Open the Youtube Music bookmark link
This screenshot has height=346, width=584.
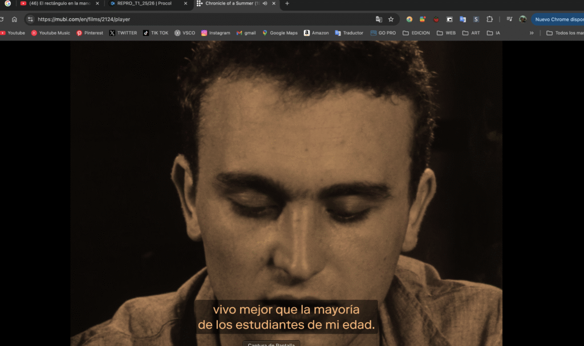51,33
